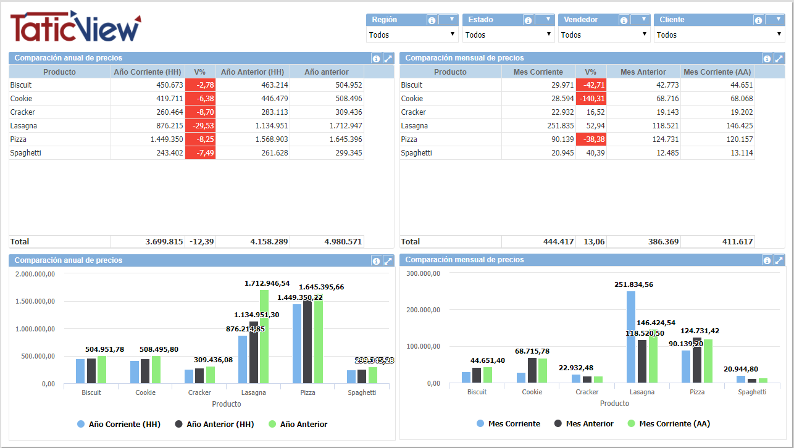Click the Cliente filter info icon
The height and width of the screenshot is (448, 794).
(758, 20)
